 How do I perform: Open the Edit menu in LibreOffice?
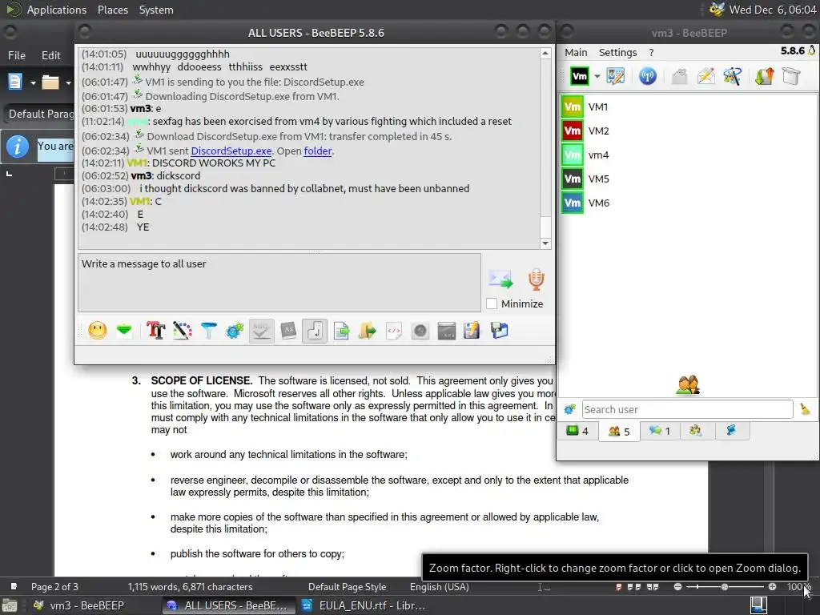[50, 55]
